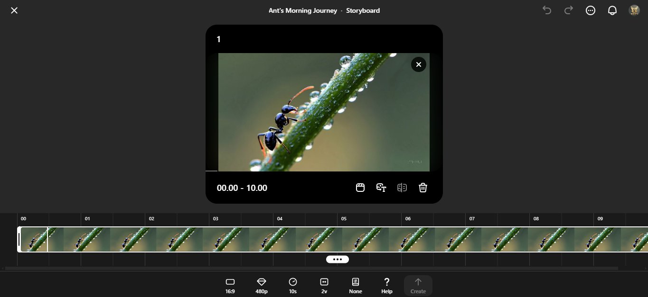Open the notifications bell
Image resolution: width=648 pixels, height=297 pixels.
[x=612, y=10]
